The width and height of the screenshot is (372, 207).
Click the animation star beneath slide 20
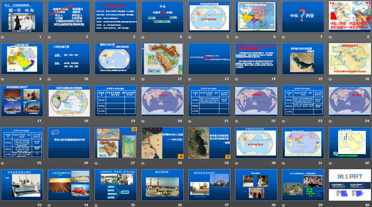(x=143, y=121)
